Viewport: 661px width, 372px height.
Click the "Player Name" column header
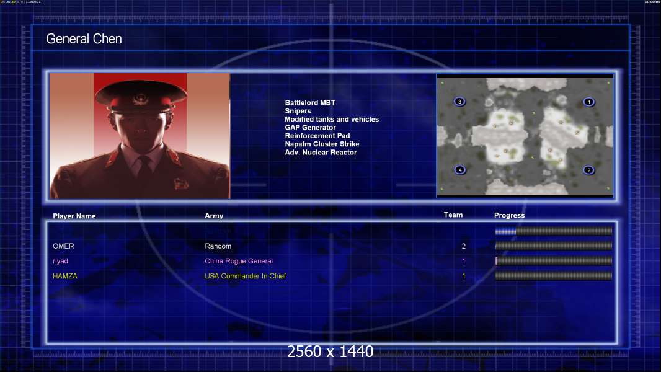(x=74, y=216)
